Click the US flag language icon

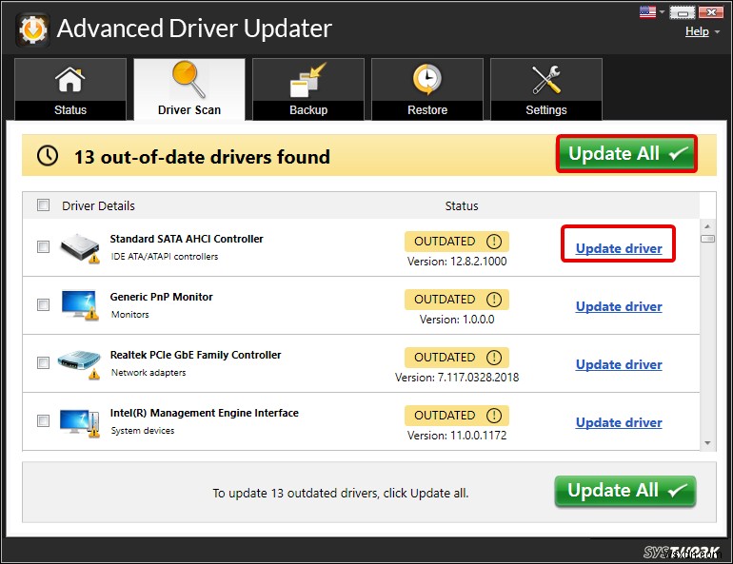tap(647, 11)
